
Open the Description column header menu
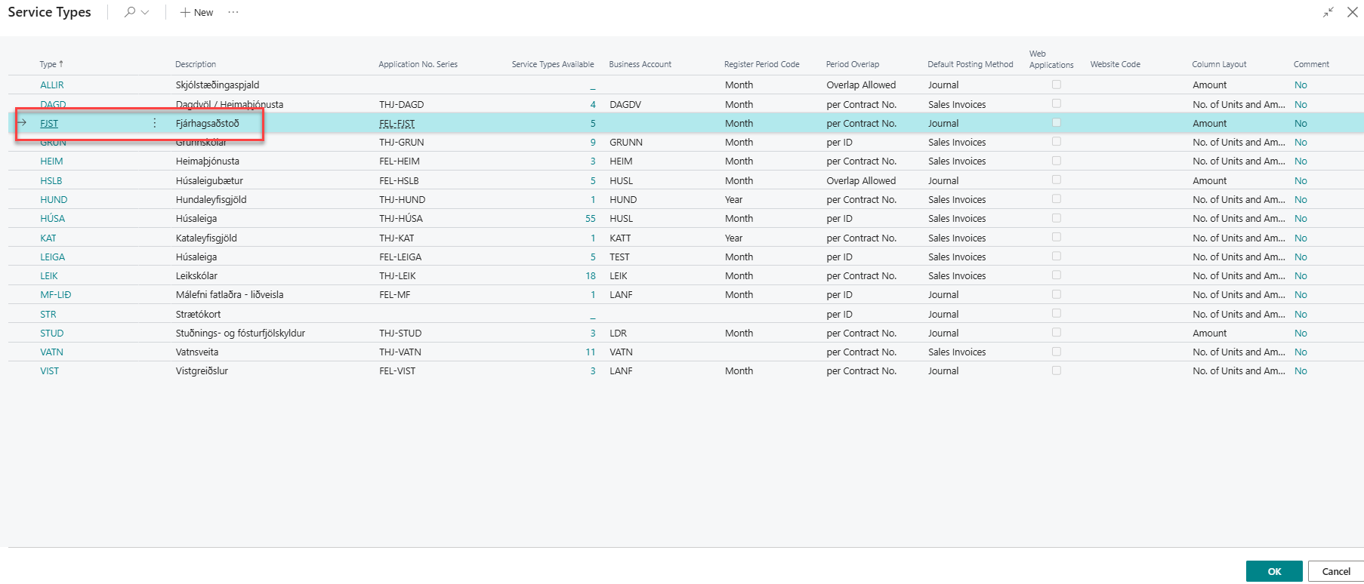[x=196, y=64]
